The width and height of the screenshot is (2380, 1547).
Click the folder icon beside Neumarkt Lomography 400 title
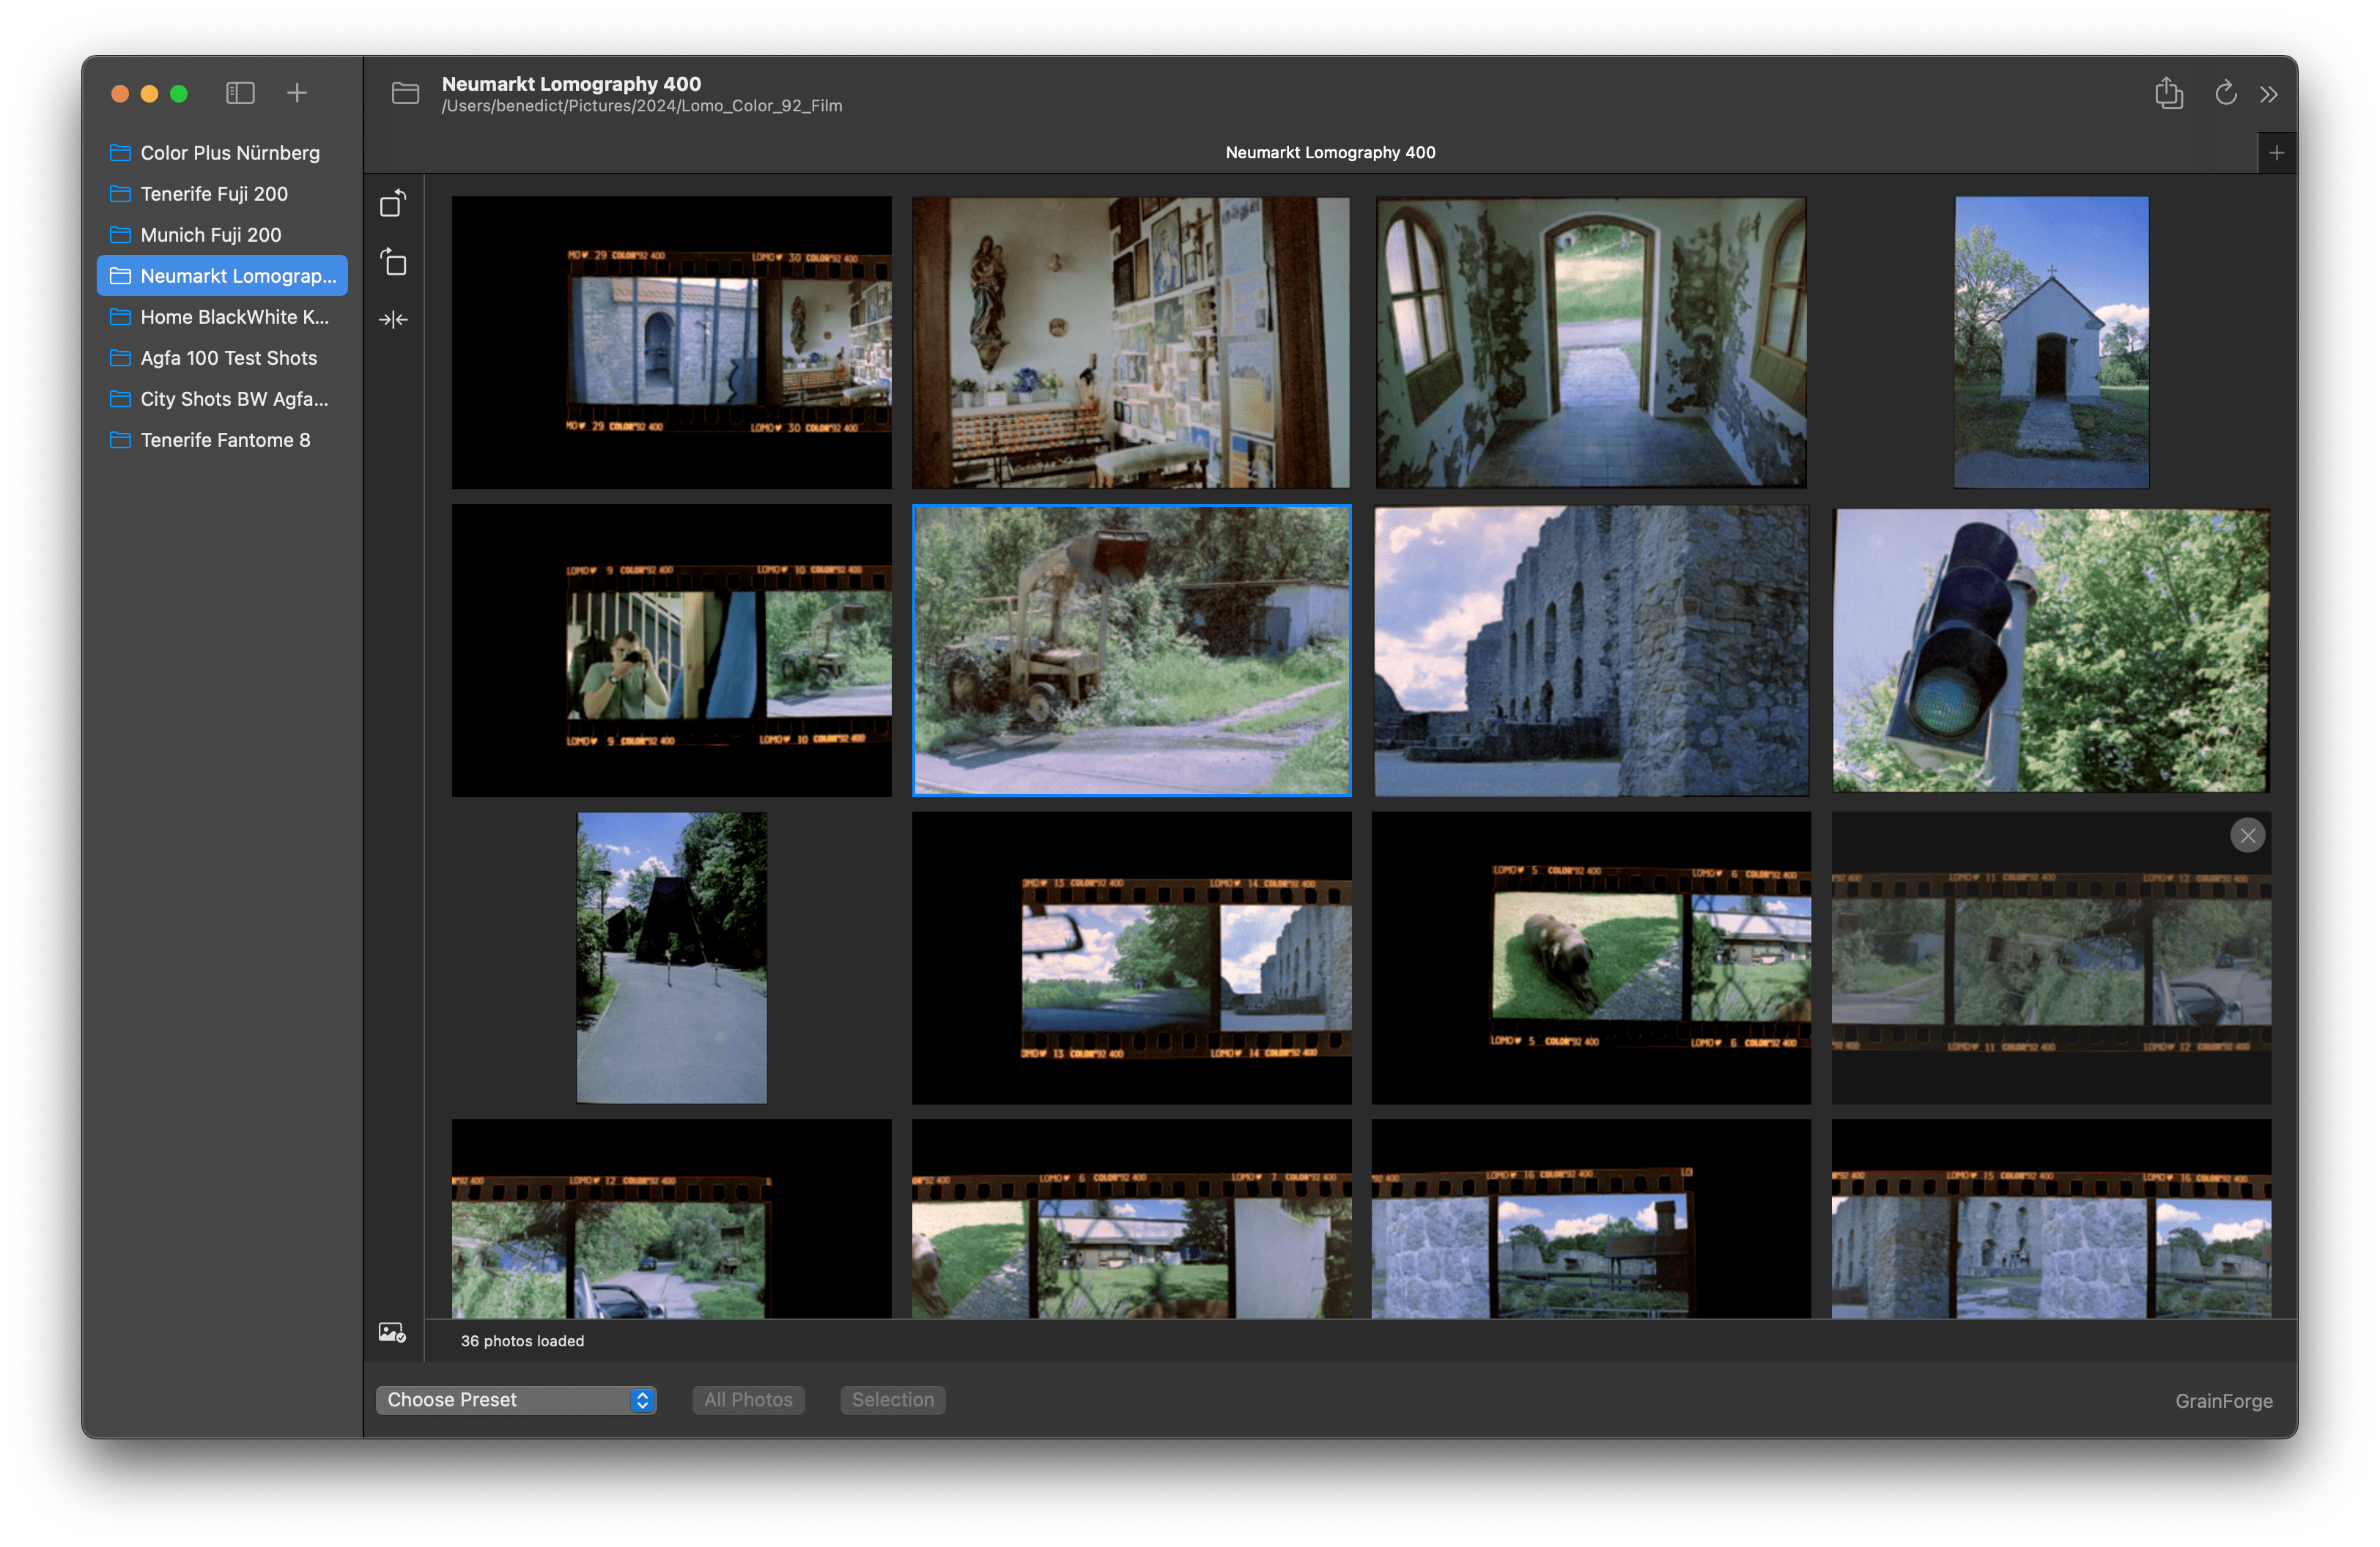pos(406,93)
